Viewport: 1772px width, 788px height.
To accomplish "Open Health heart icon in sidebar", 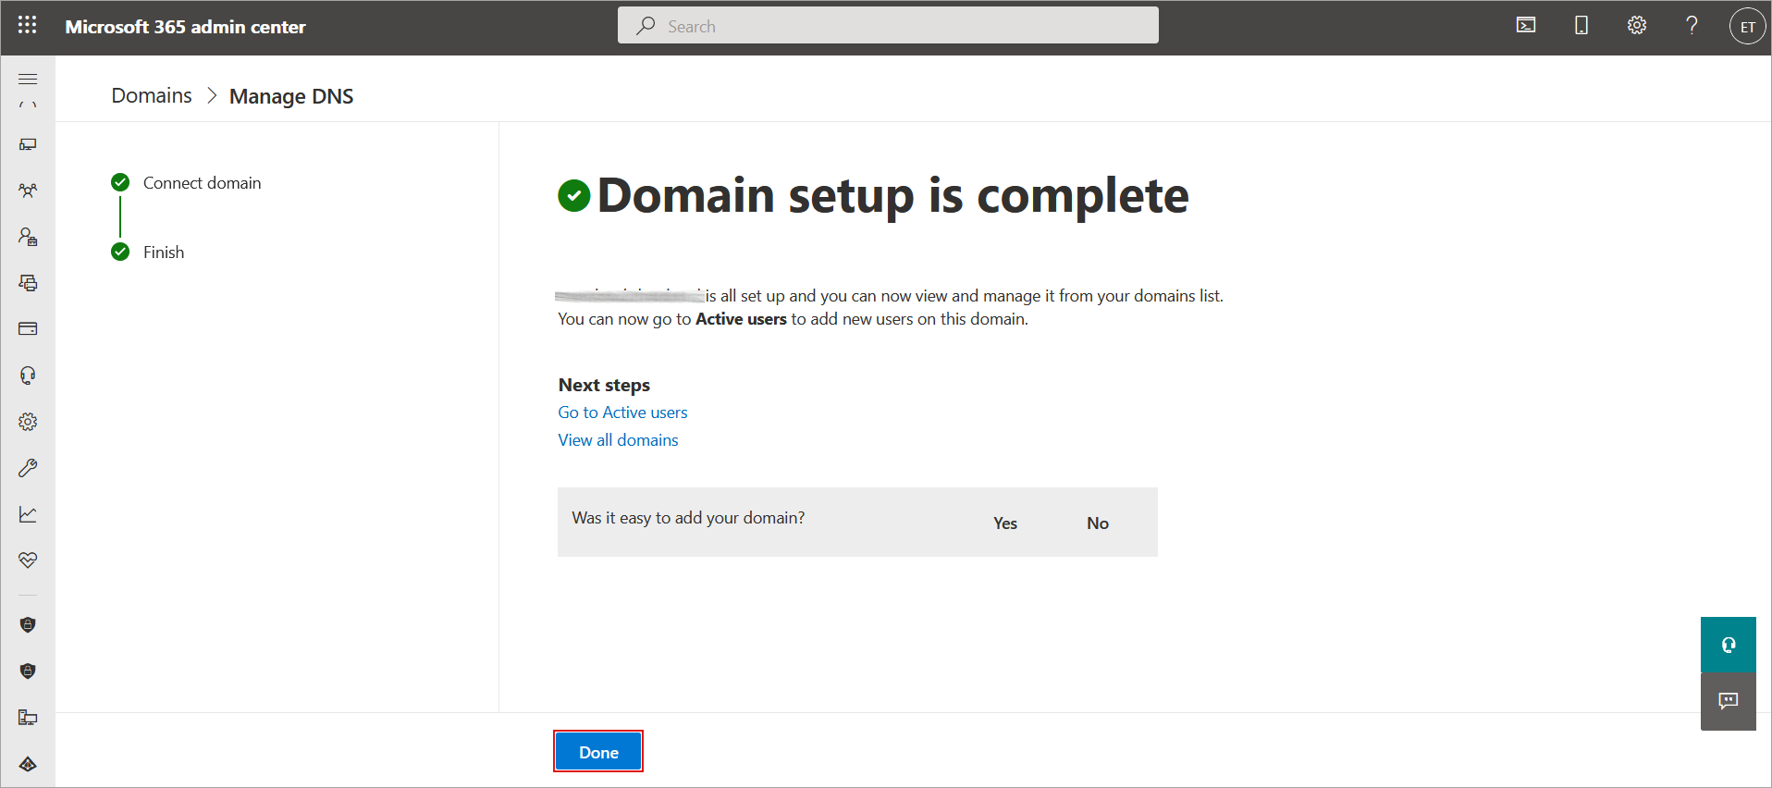I will point(28,560).
